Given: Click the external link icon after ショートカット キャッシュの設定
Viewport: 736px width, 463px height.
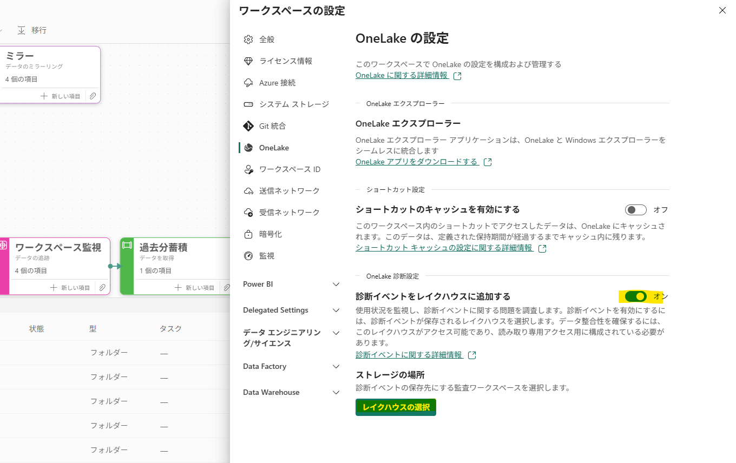Looking at the screenshot, I should (x=542, y=248).
